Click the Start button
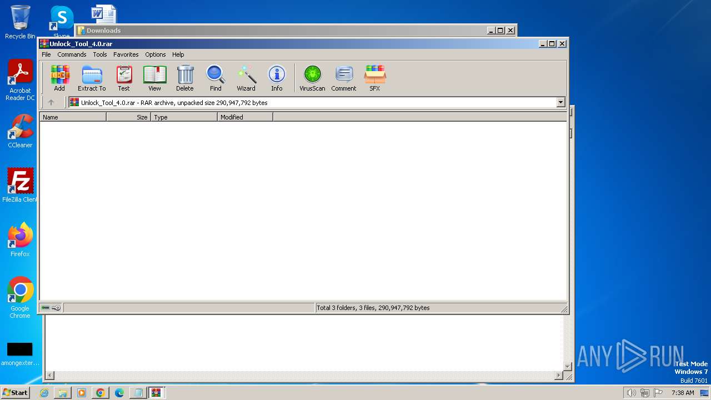711x400 pixels. (15, 393)
